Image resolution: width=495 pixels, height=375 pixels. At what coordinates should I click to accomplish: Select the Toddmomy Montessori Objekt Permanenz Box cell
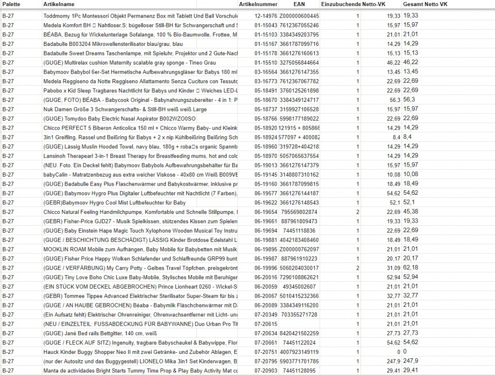coord(140,16)
